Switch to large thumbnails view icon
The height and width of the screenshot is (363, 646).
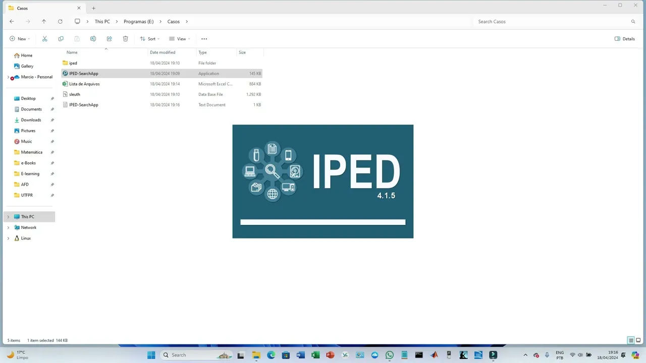tap(638, 340)
